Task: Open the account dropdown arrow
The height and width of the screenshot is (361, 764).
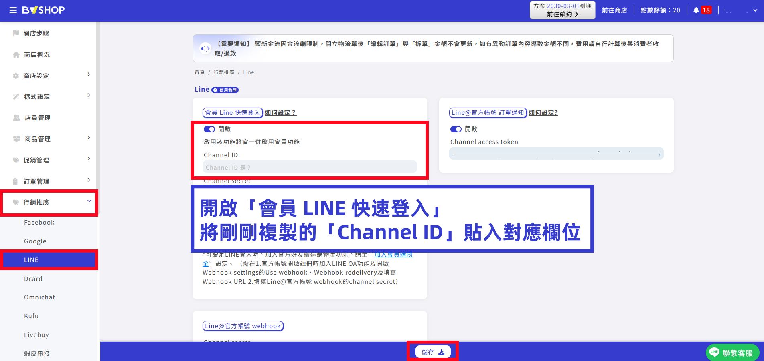Action: [755, 10]
